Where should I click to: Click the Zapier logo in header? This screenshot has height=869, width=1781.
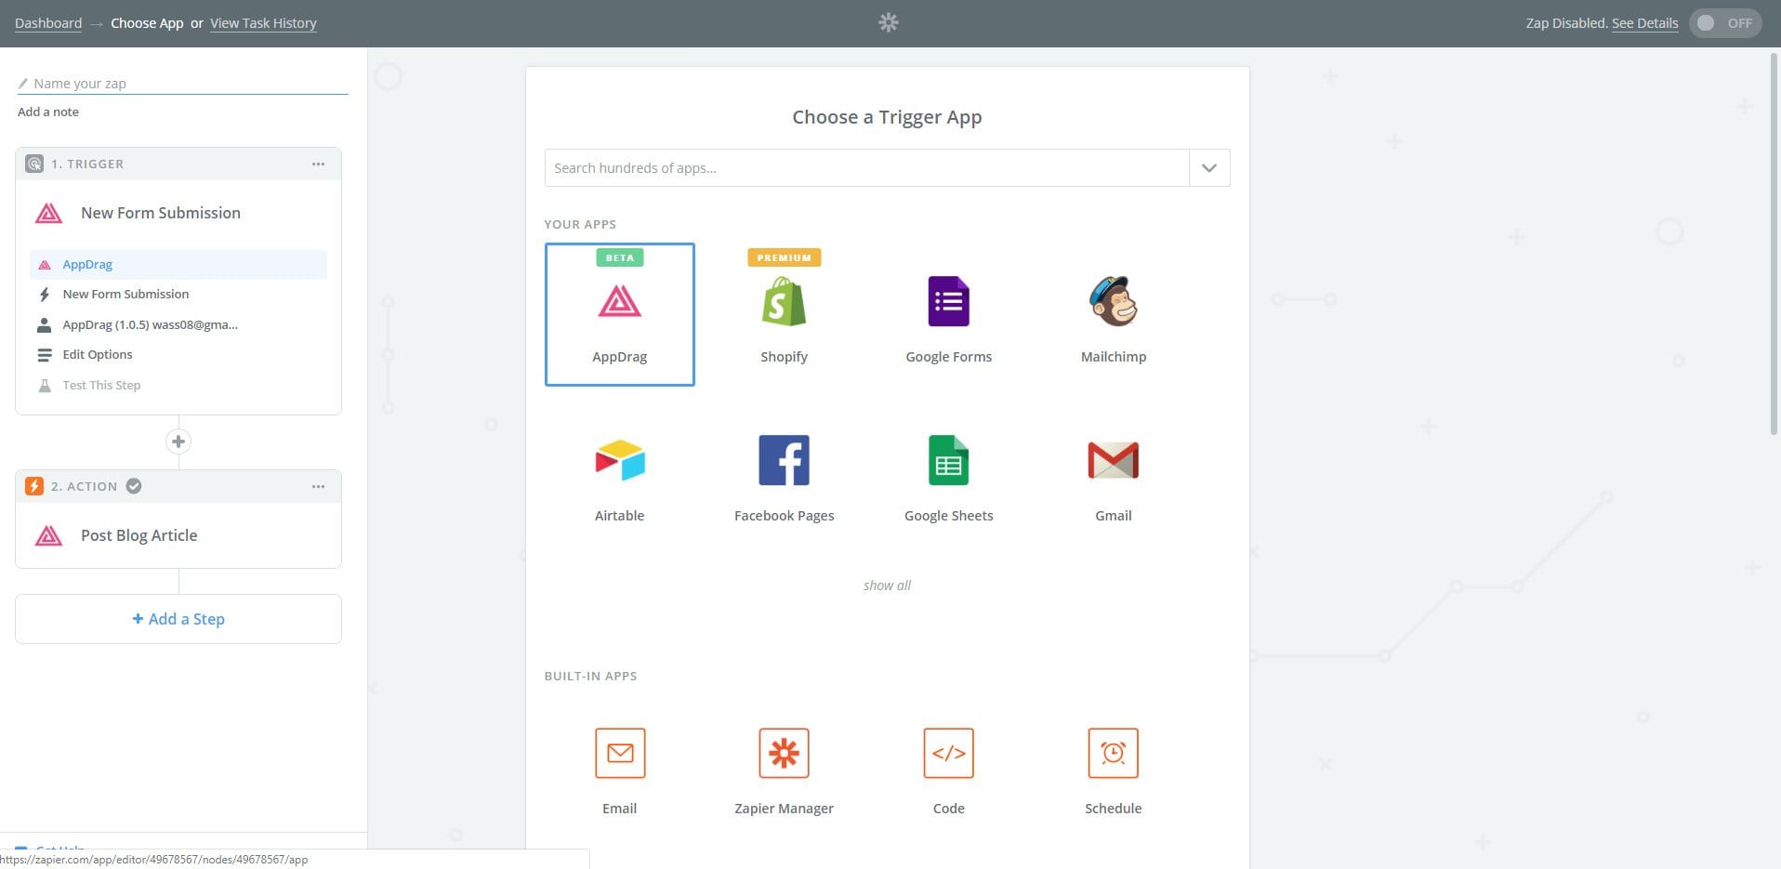click(889, 22)
